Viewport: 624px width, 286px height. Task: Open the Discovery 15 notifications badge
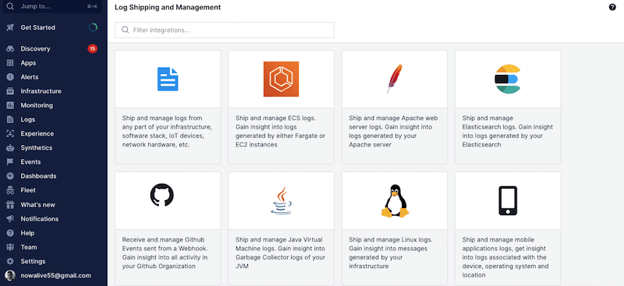(x=92, y=48)
